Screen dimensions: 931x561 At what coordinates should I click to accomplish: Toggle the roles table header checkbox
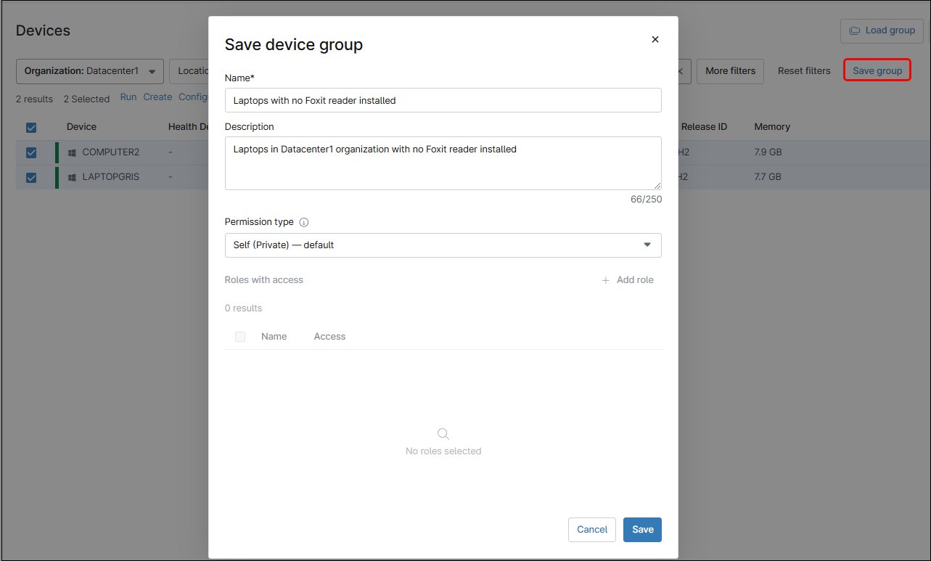point(240,336)
